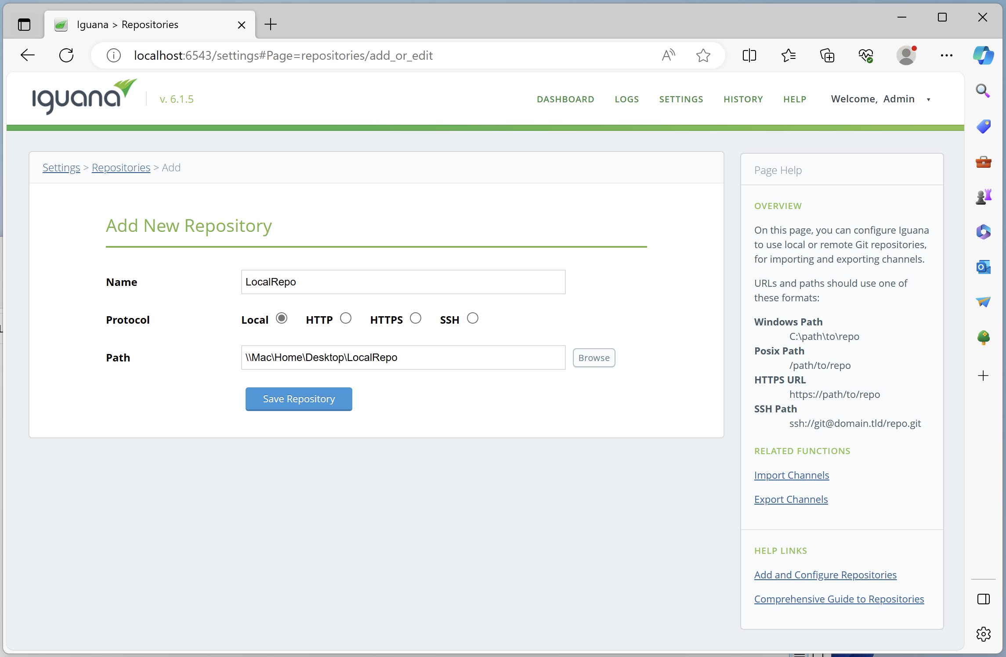Select the HTTPS protocol radio button

[416, 318]
